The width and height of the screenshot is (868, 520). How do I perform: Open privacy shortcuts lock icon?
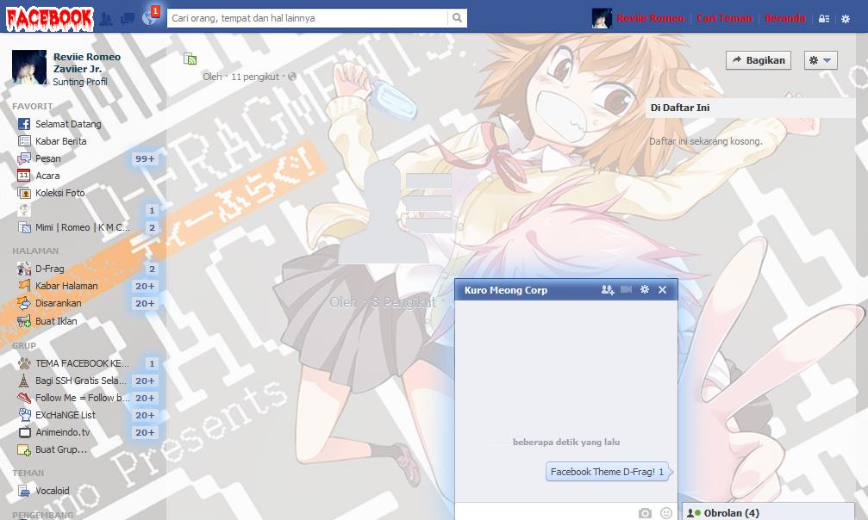coord(824,19)
